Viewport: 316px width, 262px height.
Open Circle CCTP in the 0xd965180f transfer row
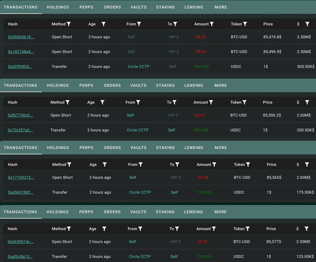coord(140,192)
